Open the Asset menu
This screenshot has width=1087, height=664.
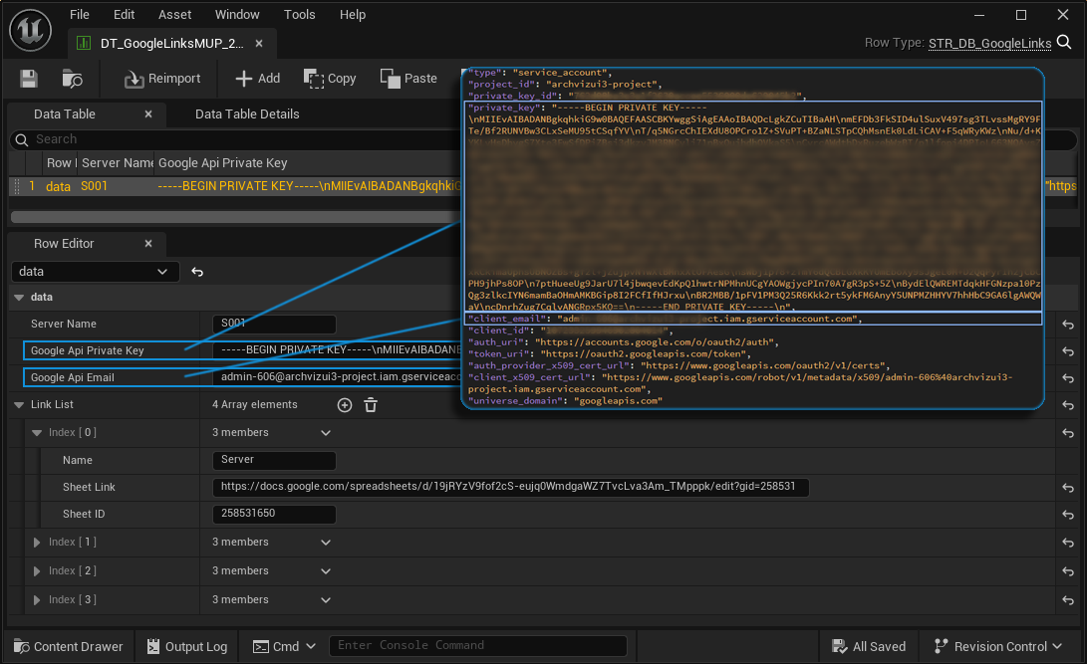point(175,15)
